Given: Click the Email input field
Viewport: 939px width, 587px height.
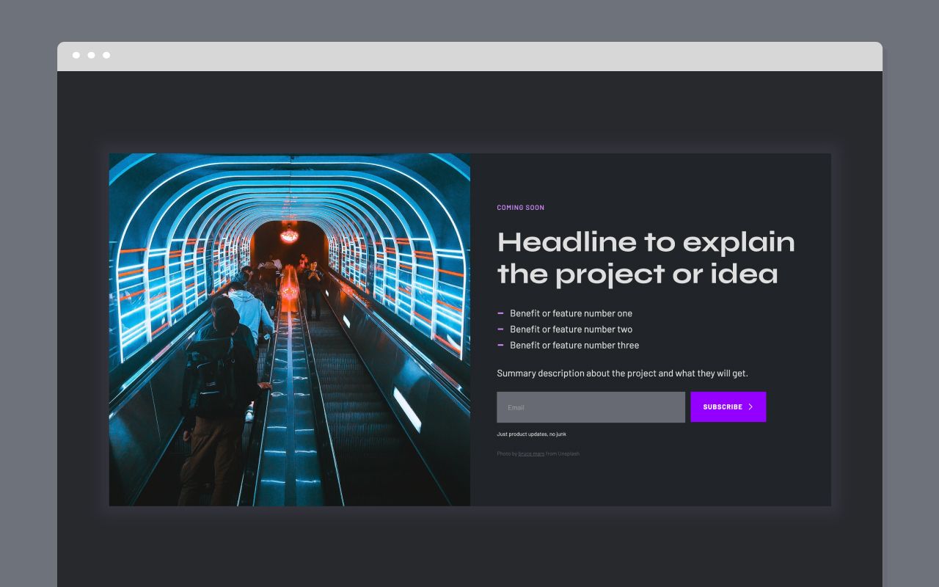Looking at the screenshot, I should click(x=591, y=406).
